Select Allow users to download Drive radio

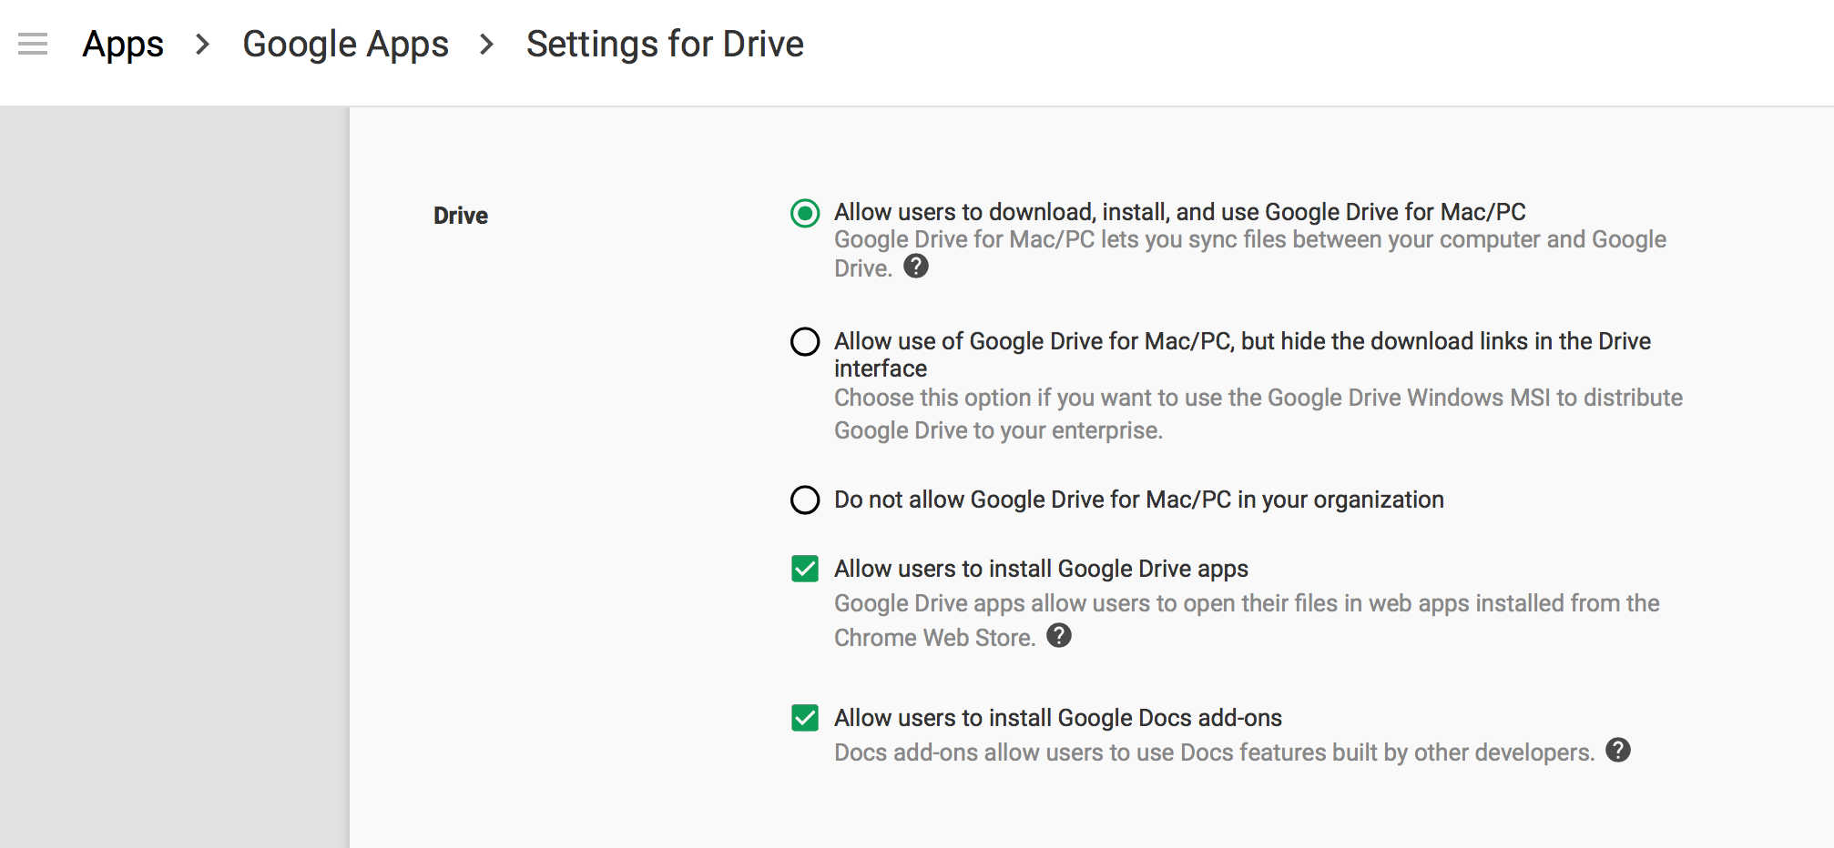pos(805,213)
